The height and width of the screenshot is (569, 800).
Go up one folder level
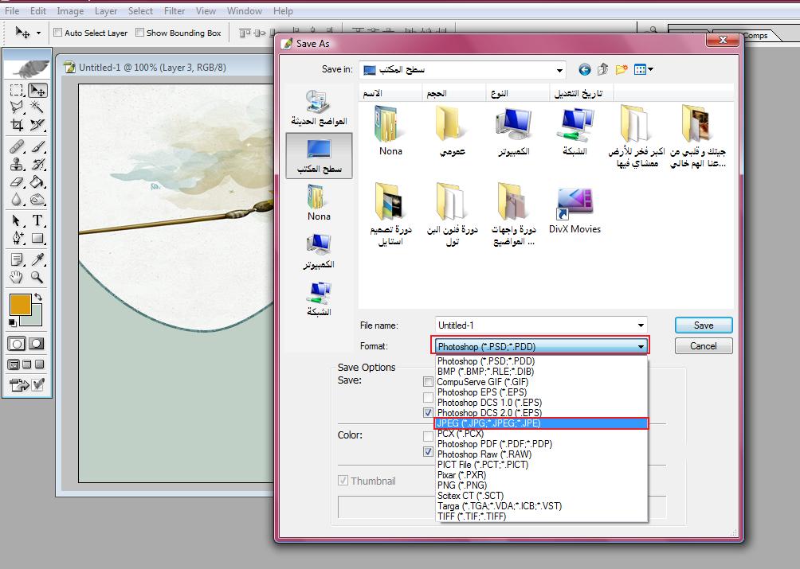coord(602,70)
